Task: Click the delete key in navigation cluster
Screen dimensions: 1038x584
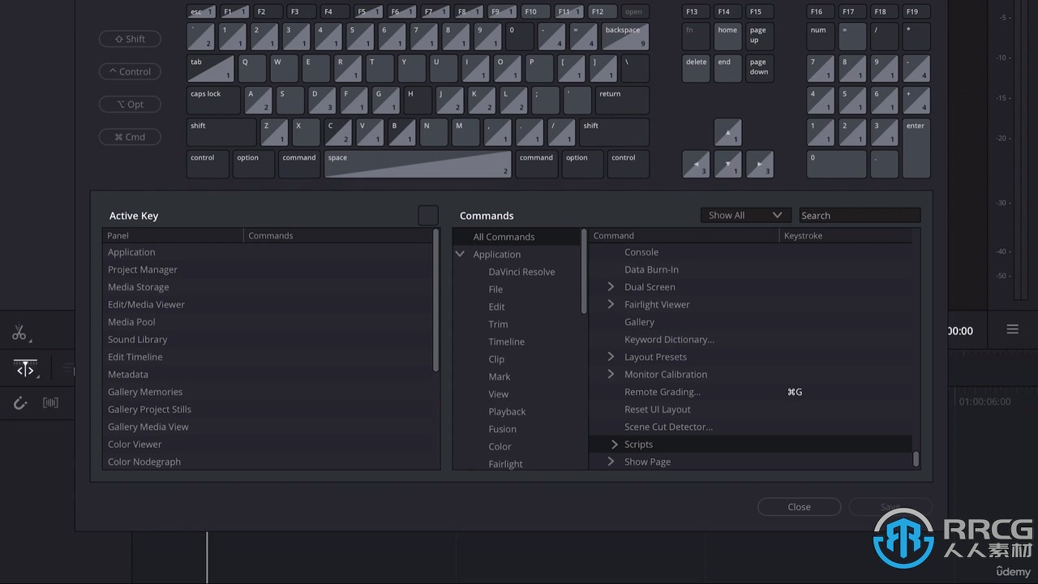Action: click(x=696, y=68)
